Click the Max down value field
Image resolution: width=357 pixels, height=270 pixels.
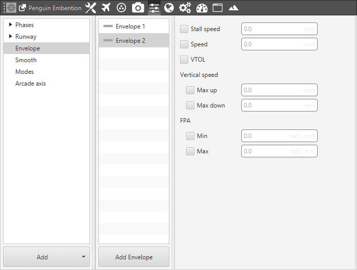point(279,105)
